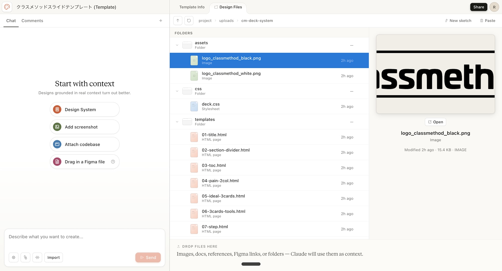Click help icon beside Figma file option
Image resolution: width=502 pixels, height=271 pixels.
coord(113,162)
